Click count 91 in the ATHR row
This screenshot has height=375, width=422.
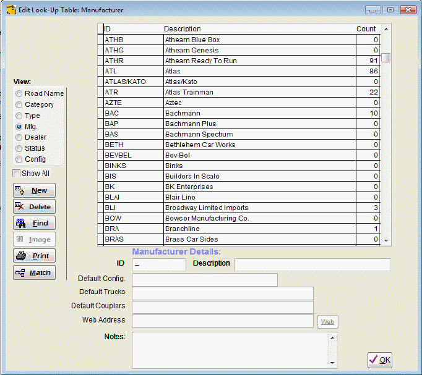click(x=368, y=61)
